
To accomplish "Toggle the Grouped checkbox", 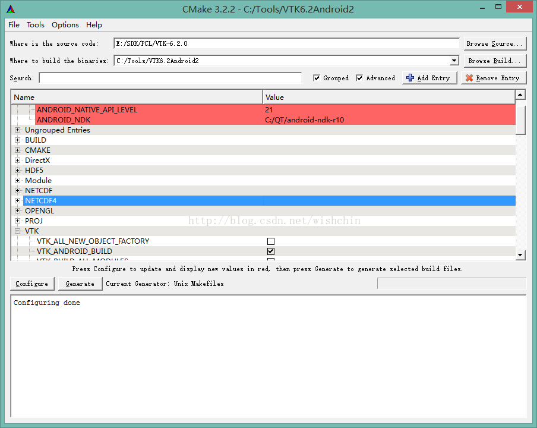I will point(317,78).
